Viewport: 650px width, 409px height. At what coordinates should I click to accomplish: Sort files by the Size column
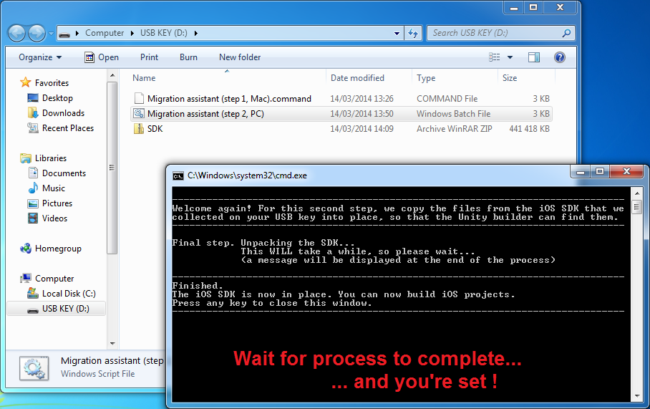tap(510, 78)
